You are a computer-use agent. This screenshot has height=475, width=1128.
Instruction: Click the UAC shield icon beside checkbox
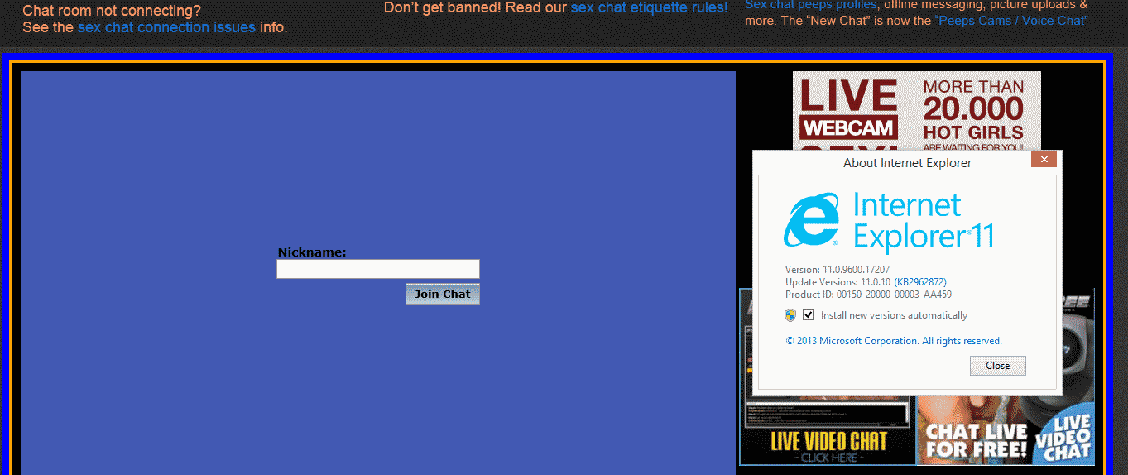(790, 315)
